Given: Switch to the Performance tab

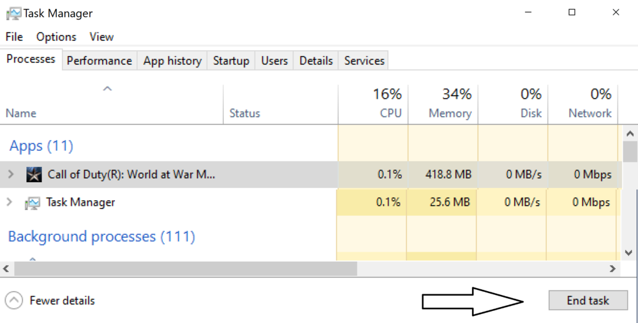Looking at the screenshot, I should pos(99,61).
